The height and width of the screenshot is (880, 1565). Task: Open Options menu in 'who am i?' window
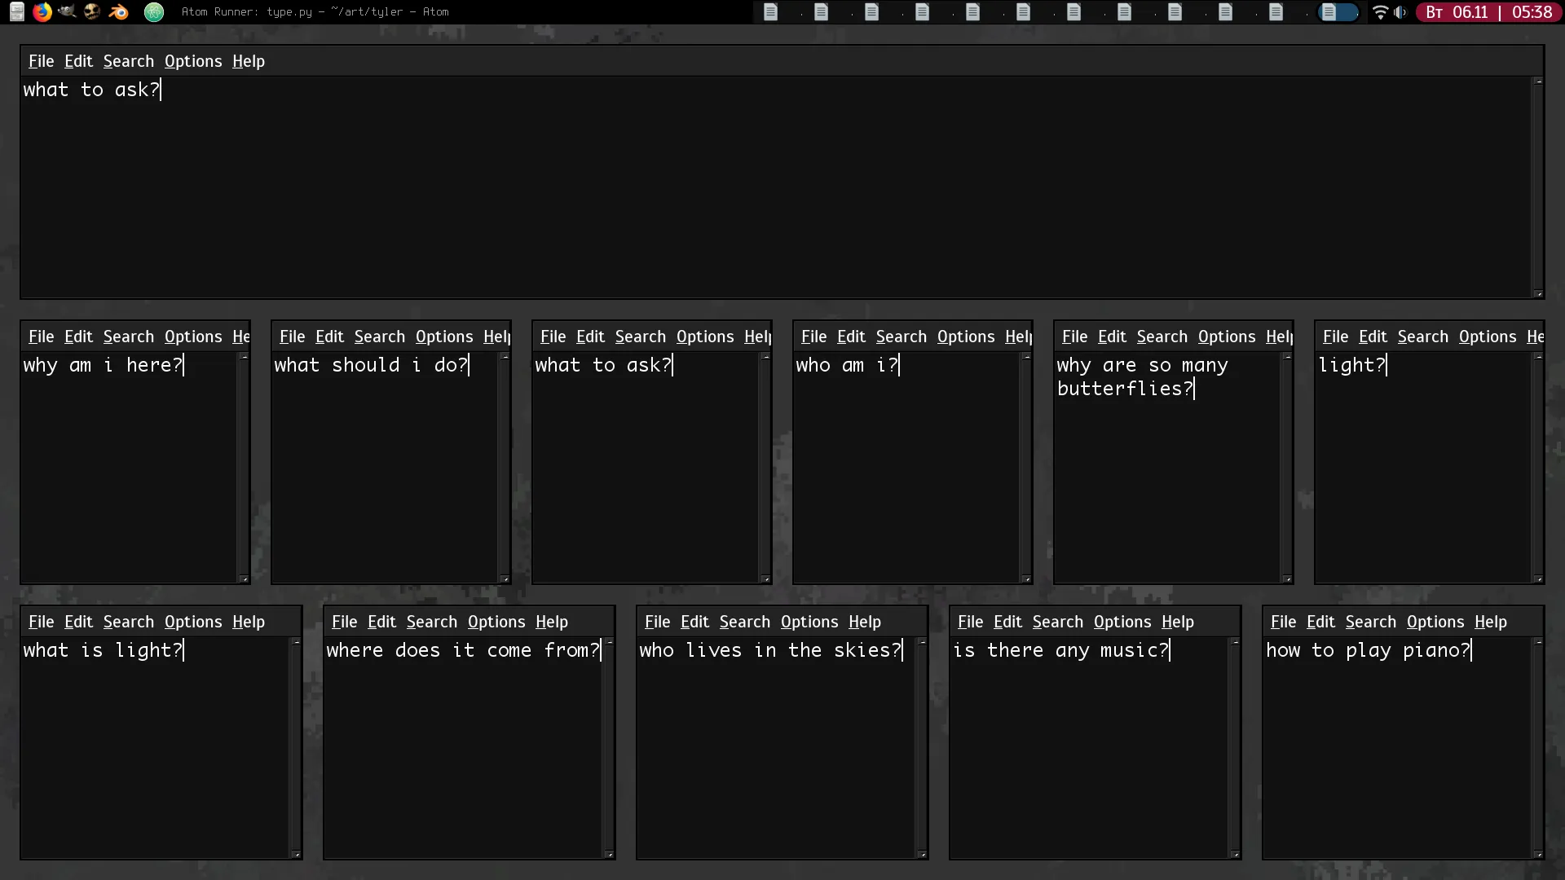pyautogui.click(x=966, y=337)
